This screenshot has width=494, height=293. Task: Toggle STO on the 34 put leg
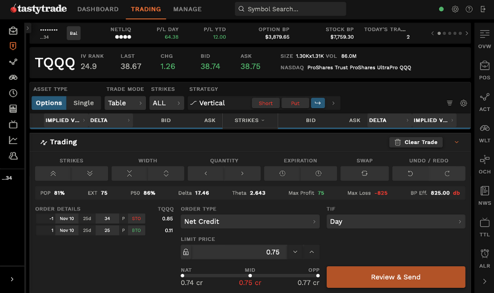pyautogui.click(x=136, y=219)
